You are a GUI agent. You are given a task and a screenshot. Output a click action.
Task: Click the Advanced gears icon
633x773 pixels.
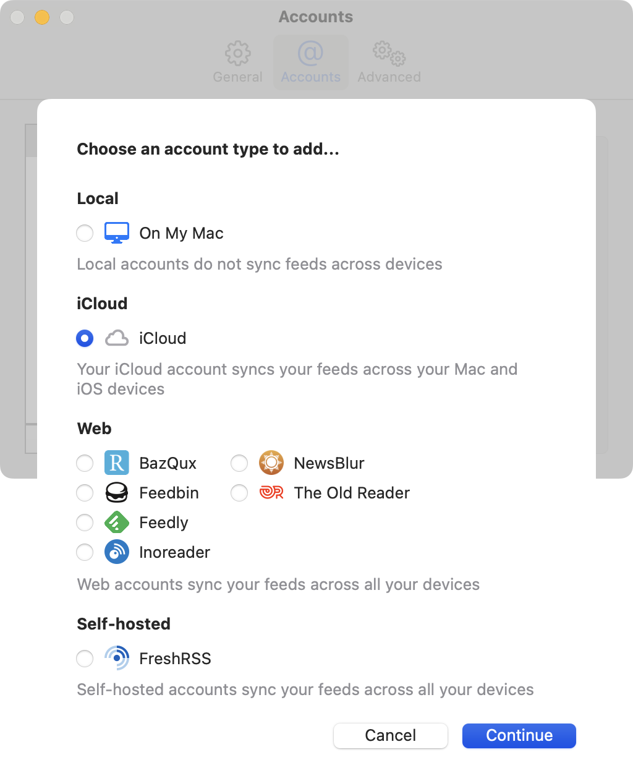(388, 53)
